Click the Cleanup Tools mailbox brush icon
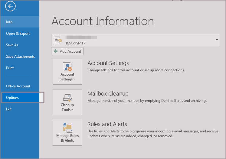Viewport: 226px width, 159px height. coord(67,97)
